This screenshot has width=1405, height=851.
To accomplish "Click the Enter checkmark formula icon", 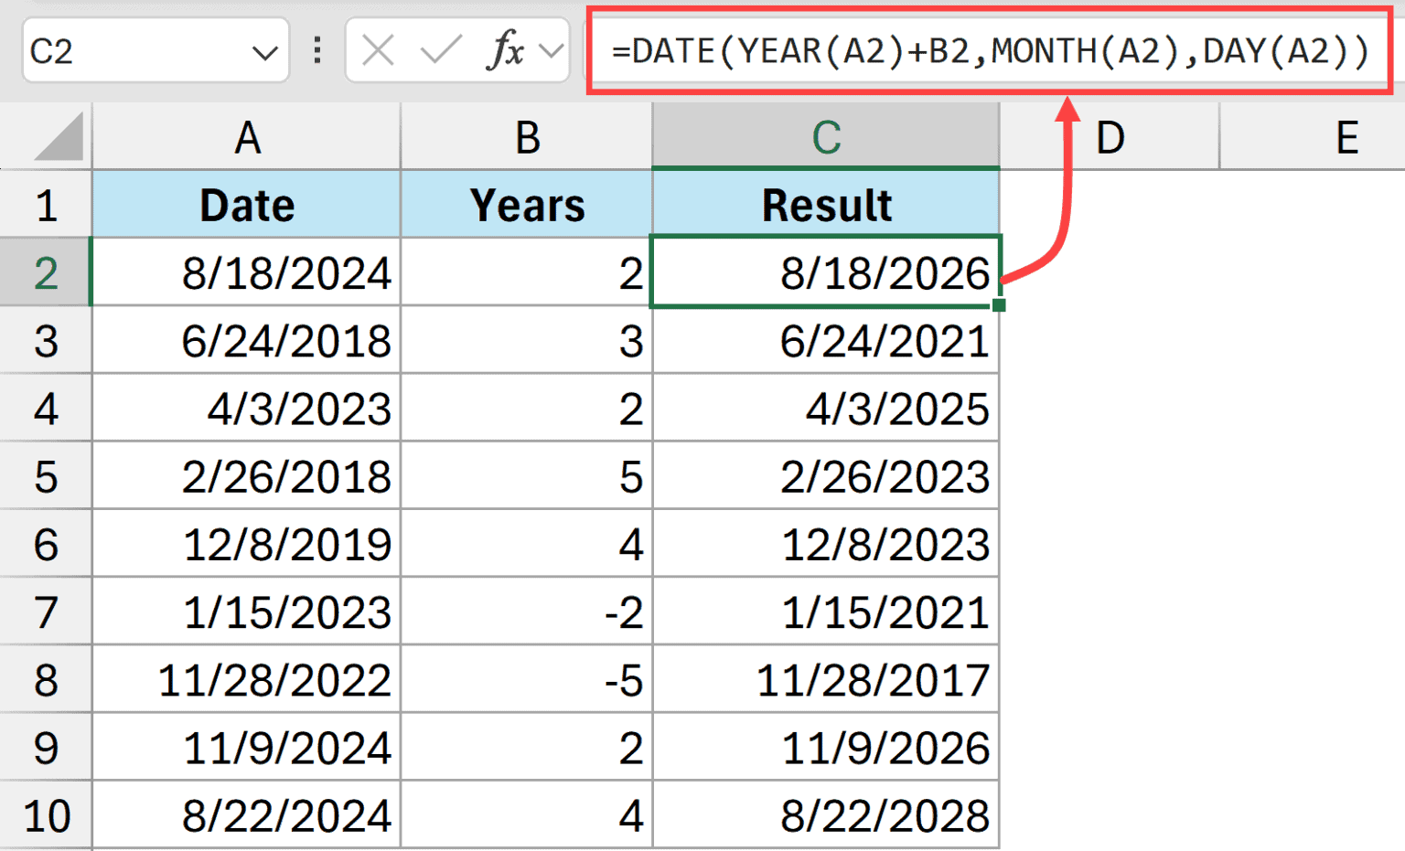I will pyautogui.click(x=440, y=51).
